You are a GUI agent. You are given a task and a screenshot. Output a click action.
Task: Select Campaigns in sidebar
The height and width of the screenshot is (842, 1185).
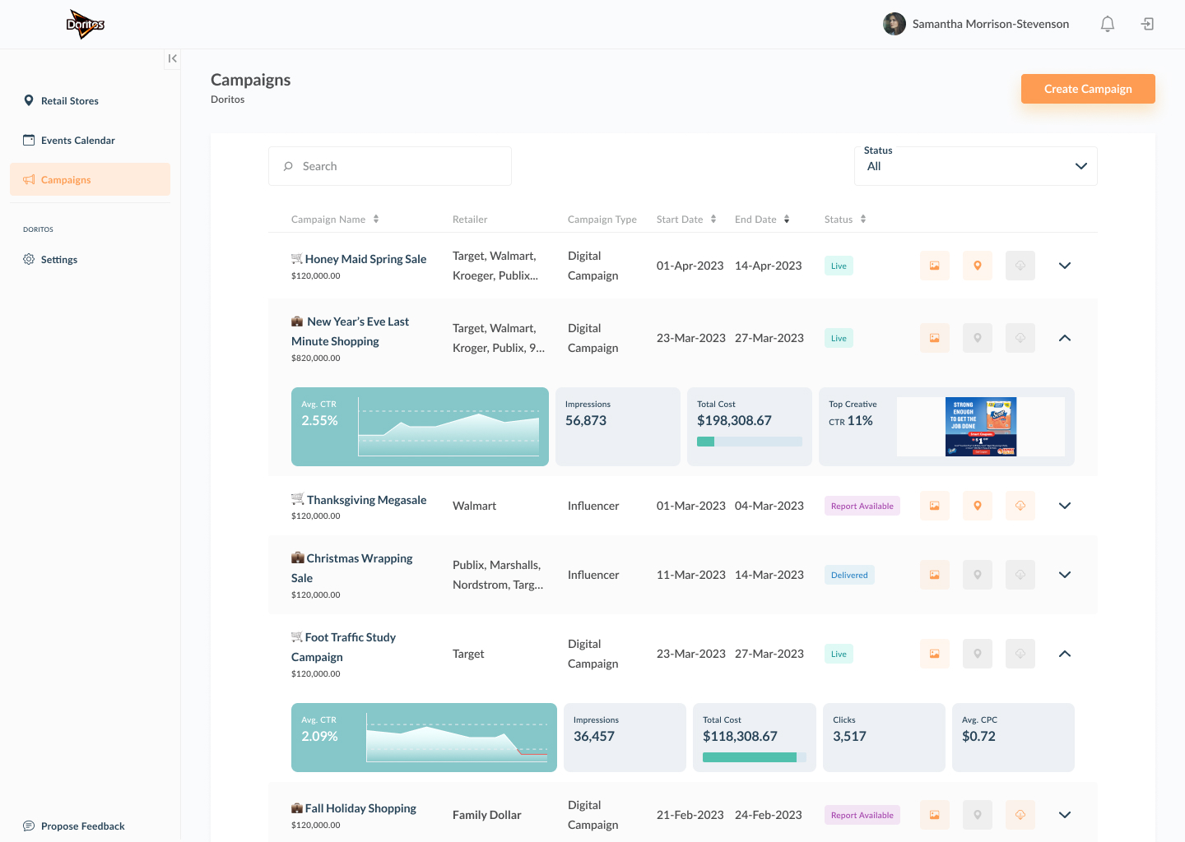pyautogui.click(x=90, y=179)
